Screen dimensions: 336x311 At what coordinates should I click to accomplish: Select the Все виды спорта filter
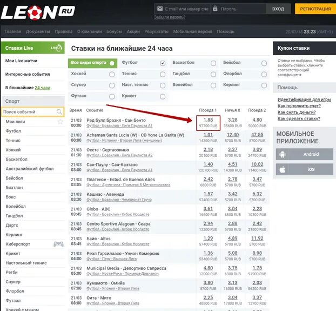pyautogui.click(x=92, y=63)
